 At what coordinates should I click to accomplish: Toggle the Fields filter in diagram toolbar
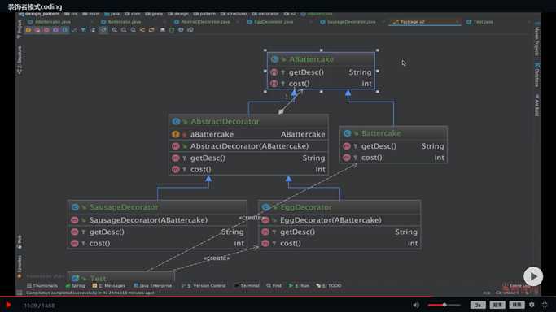(28, 30)
